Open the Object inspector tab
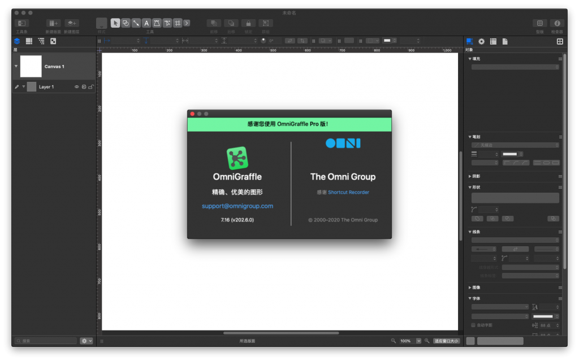 pos(469,41)
